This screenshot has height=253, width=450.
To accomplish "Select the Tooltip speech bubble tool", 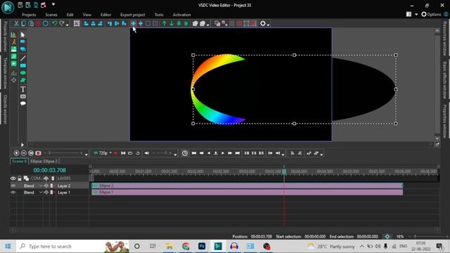I will [x=22, y=103].
